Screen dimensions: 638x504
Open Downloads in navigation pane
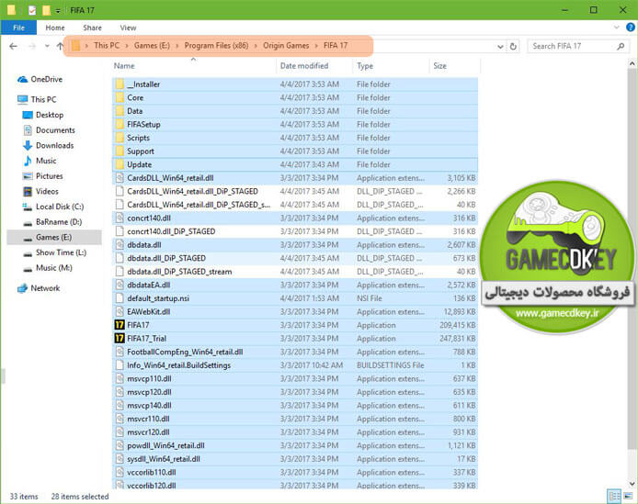coord(49,146)
